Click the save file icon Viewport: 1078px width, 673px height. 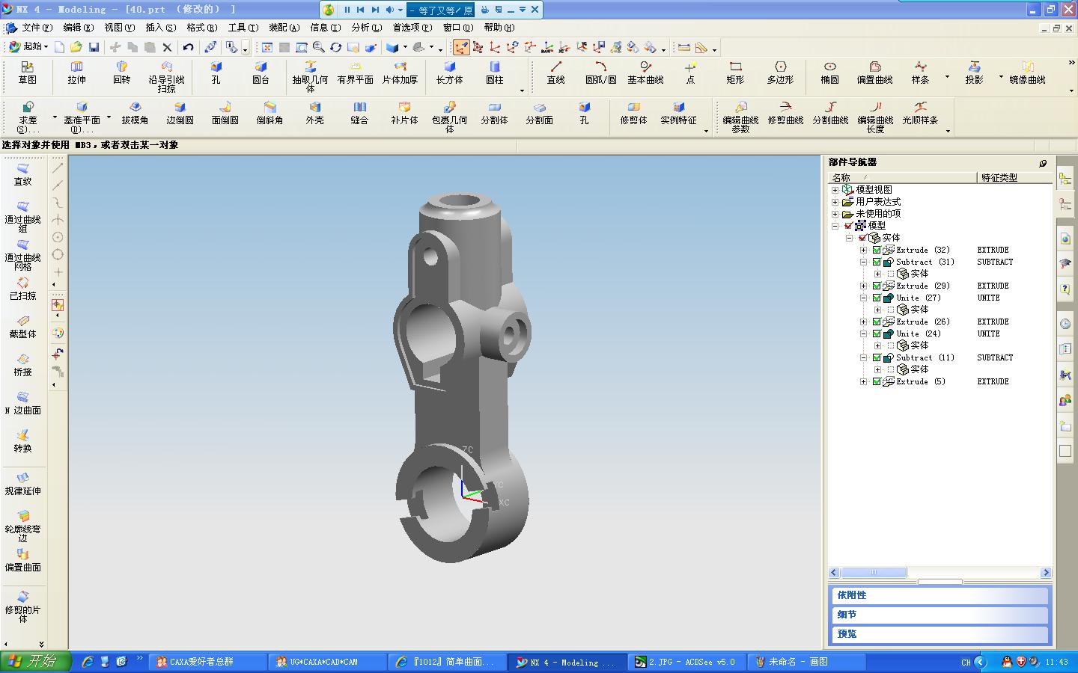pyautogui.click(x=94, y=47)
